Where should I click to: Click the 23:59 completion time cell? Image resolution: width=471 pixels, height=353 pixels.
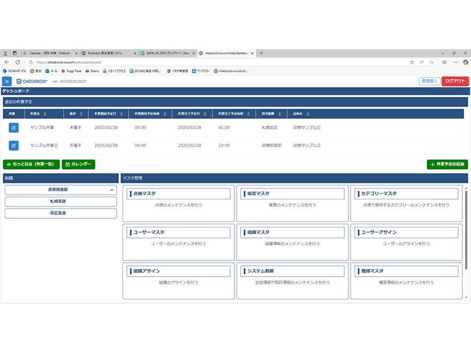(x=224, y=145)
